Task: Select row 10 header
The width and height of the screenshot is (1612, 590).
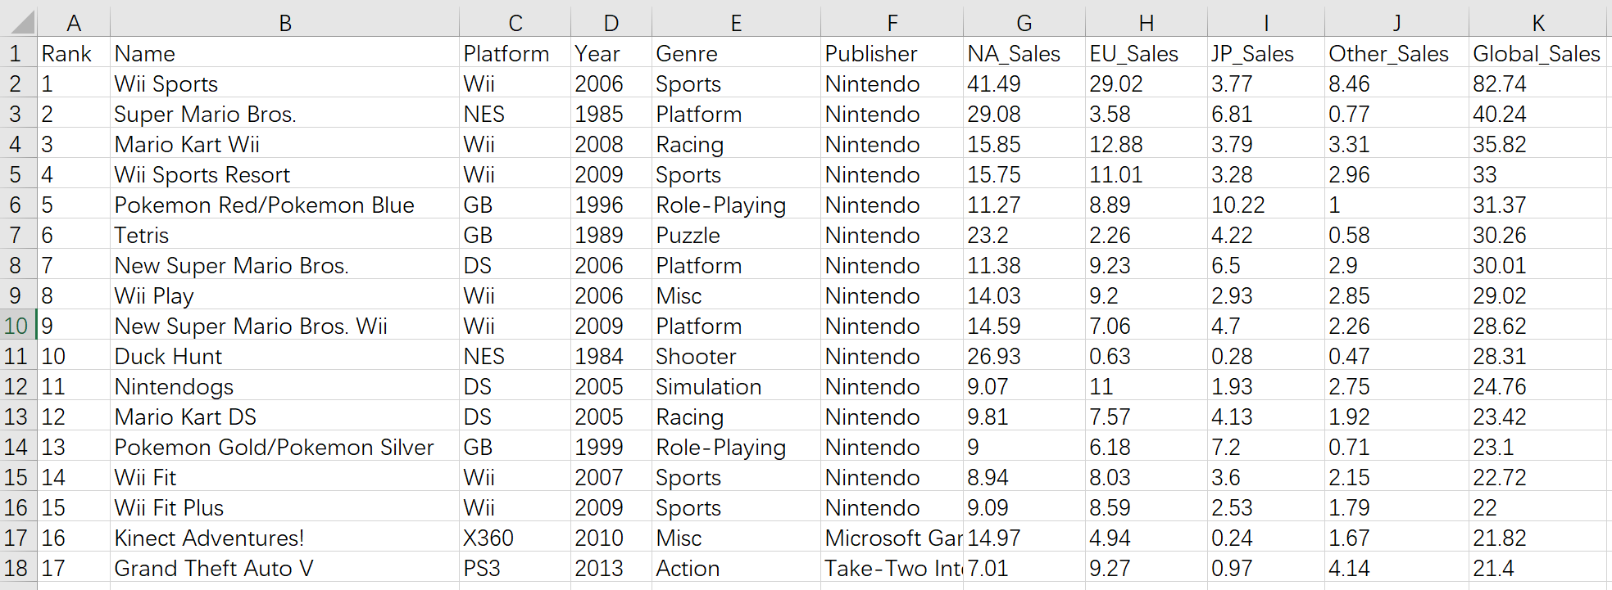Action: tap(16, 326)
